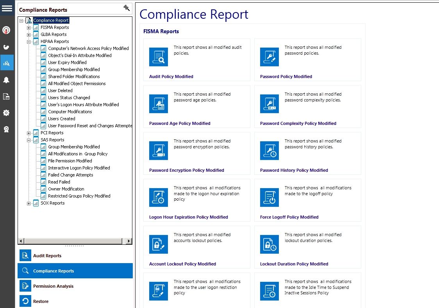The image size is (439, 308).
Task: Select All Modified Object Permissions item
Action: tap(77, 84)
